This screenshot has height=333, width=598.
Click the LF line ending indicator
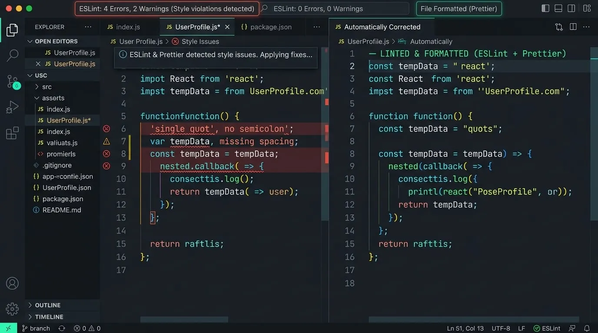coord(522,328)
